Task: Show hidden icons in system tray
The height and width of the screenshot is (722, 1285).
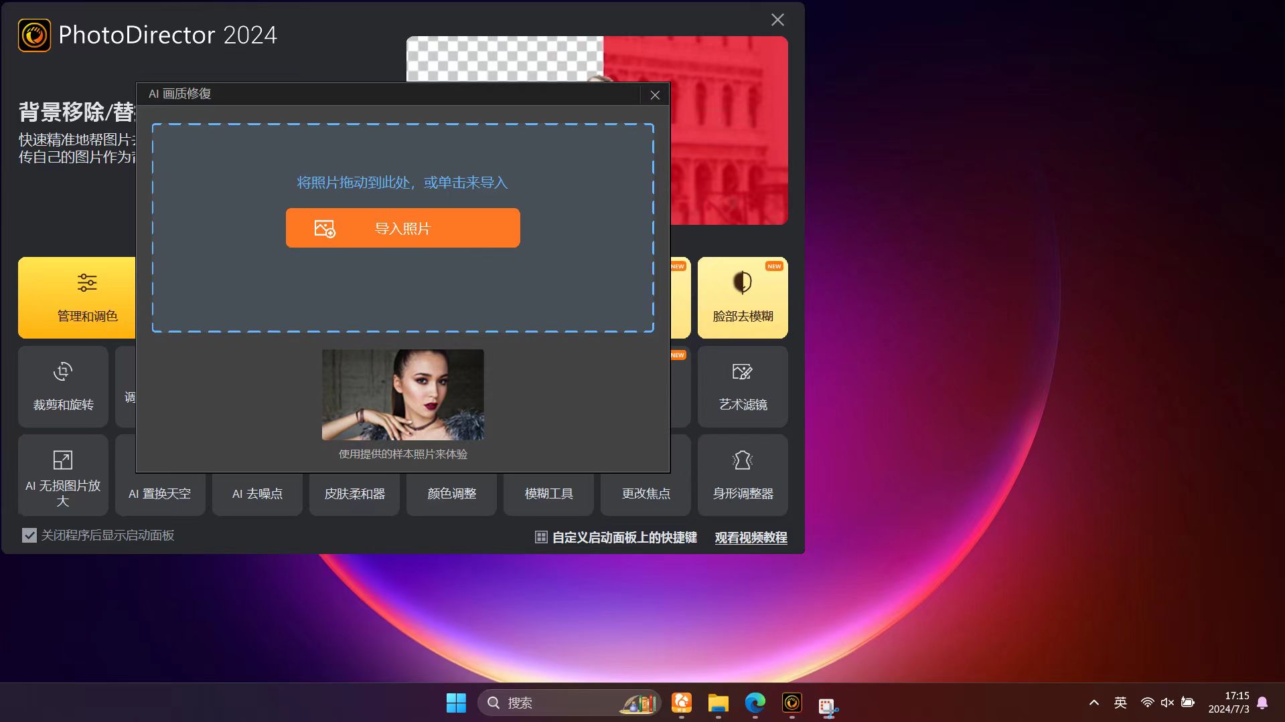Action: [x=1093, y=703]
